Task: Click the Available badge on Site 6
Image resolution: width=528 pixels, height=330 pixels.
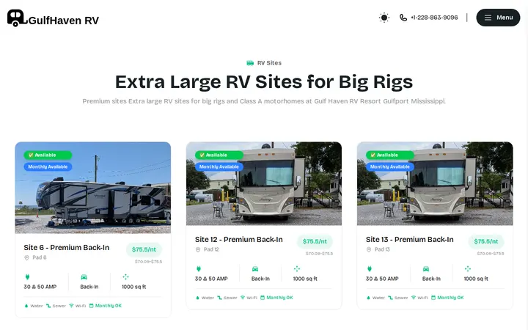Action: coord(48,155)
